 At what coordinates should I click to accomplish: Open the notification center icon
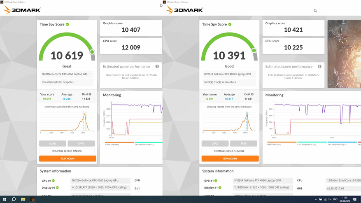tap(355, 199)
